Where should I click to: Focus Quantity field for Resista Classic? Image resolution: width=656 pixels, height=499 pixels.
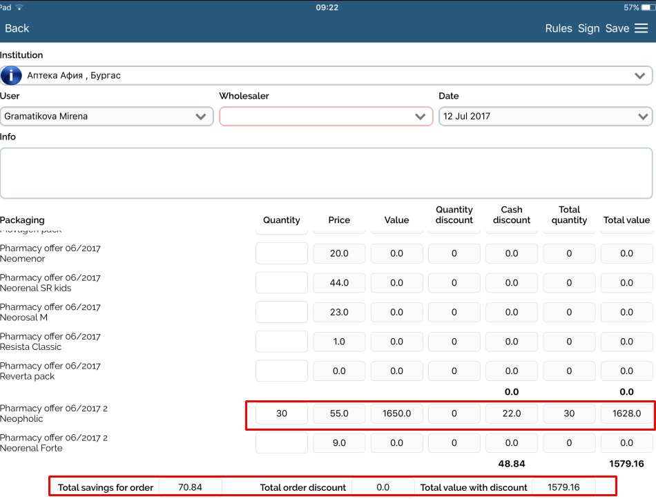pos(281,342)
